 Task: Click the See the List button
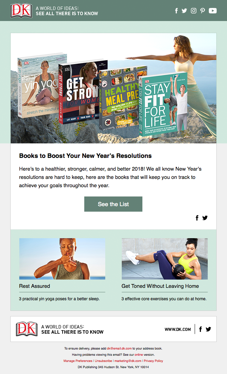[113, 204]
